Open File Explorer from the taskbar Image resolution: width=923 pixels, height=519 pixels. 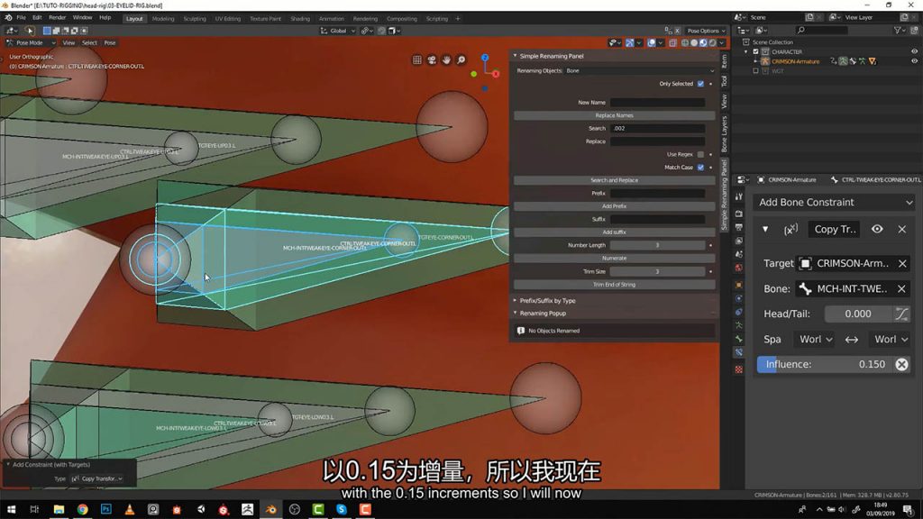(x=59, y=510)
